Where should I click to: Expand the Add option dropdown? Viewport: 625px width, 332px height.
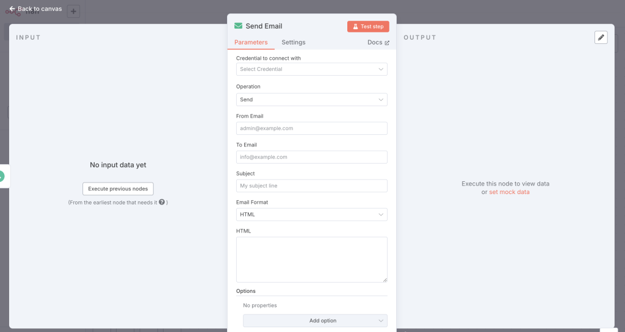pyautogui.click(x=315, y=321)
